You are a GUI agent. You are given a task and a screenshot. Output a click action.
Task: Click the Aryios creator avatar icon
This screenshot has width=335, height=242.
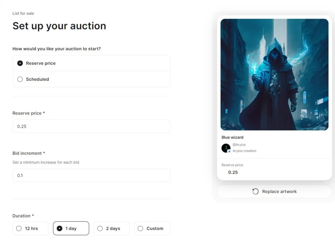point(226,148)
